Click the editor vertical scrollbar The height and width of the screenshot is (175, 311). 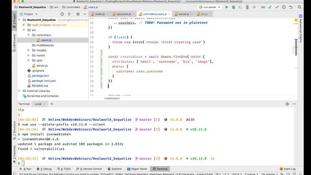coord(296,47)
